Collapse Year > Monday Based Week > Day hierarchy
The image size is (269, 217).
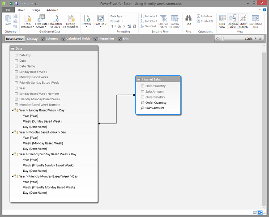pyautogui.click(x=13, y=132)
